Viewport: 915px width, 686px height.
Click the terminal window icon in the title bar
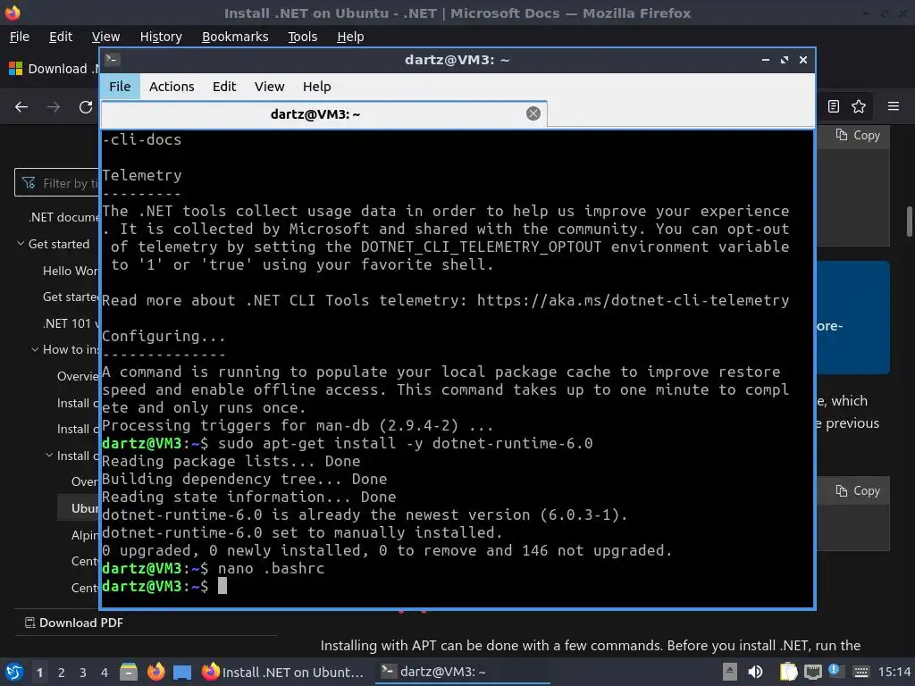112,60
